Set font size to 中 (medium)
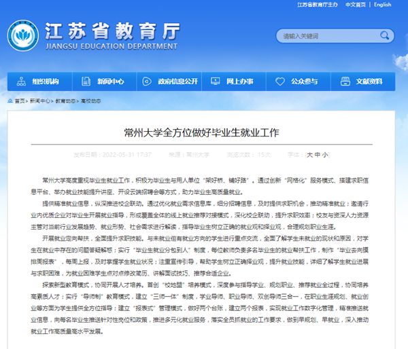Image resolution: width=408 pixels, height=349 pixels. pos(318,155)
